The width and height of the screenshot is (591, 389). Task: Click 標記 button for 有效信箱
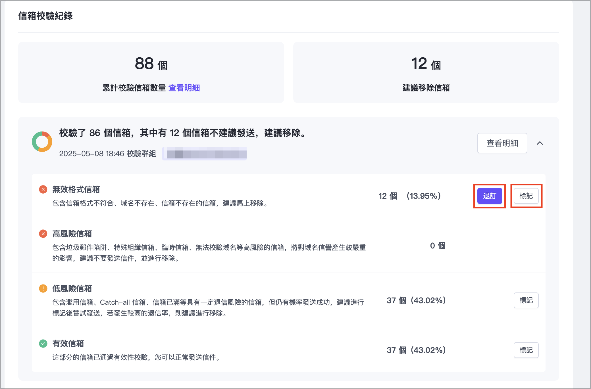(x=526, y=350)
